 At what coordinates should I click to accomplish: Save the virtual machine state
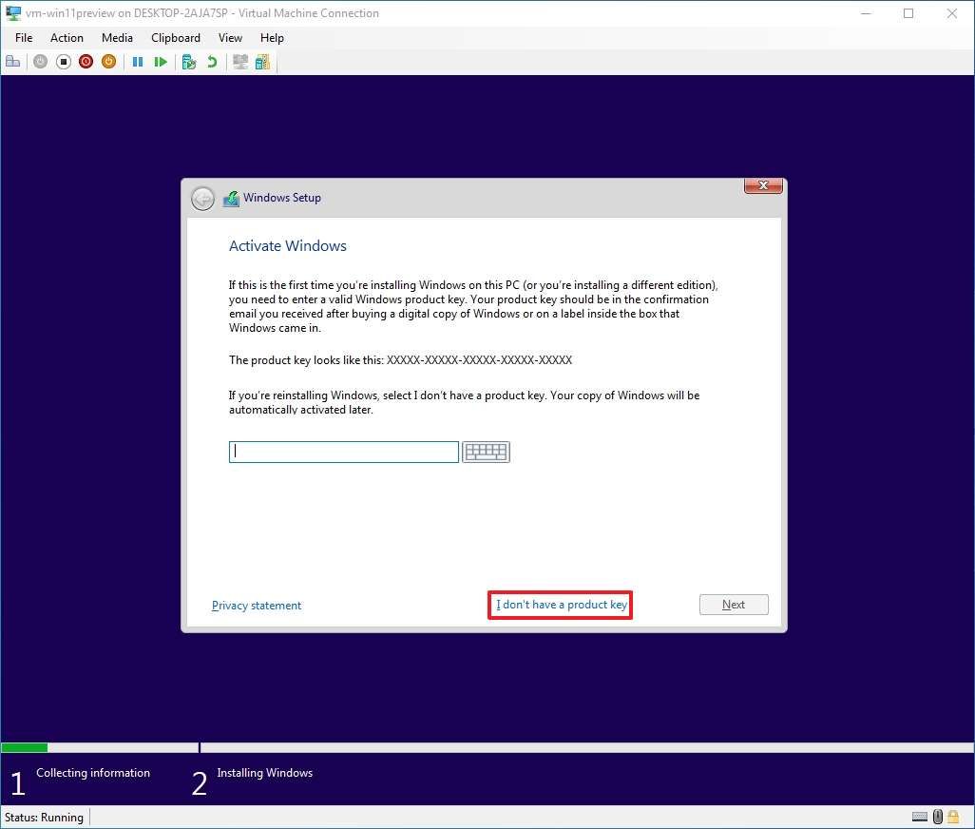pos(108,61)
